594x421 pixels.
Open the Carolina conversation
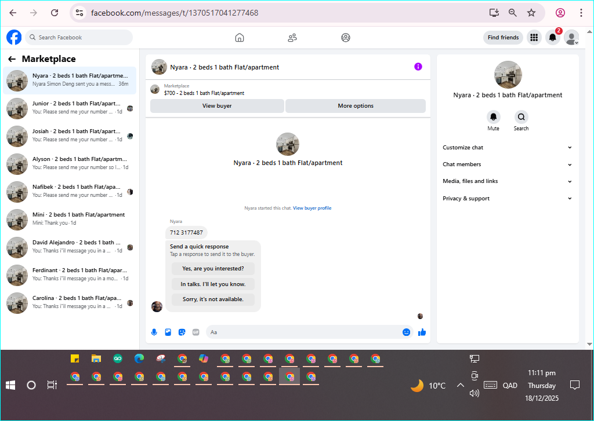pyautogui.click(x=70, y=303)
